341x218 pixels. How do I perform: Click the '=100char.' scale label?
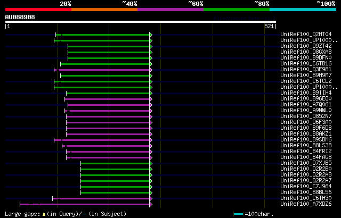(259, 214)
